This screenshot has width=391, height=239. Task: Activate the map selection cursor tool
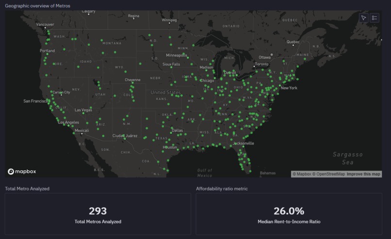pos(363,18)
